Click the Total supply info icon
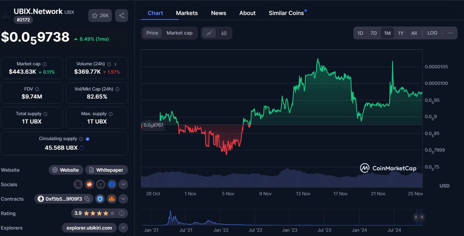Screen dimensions: 464x236 pos(45,114)
